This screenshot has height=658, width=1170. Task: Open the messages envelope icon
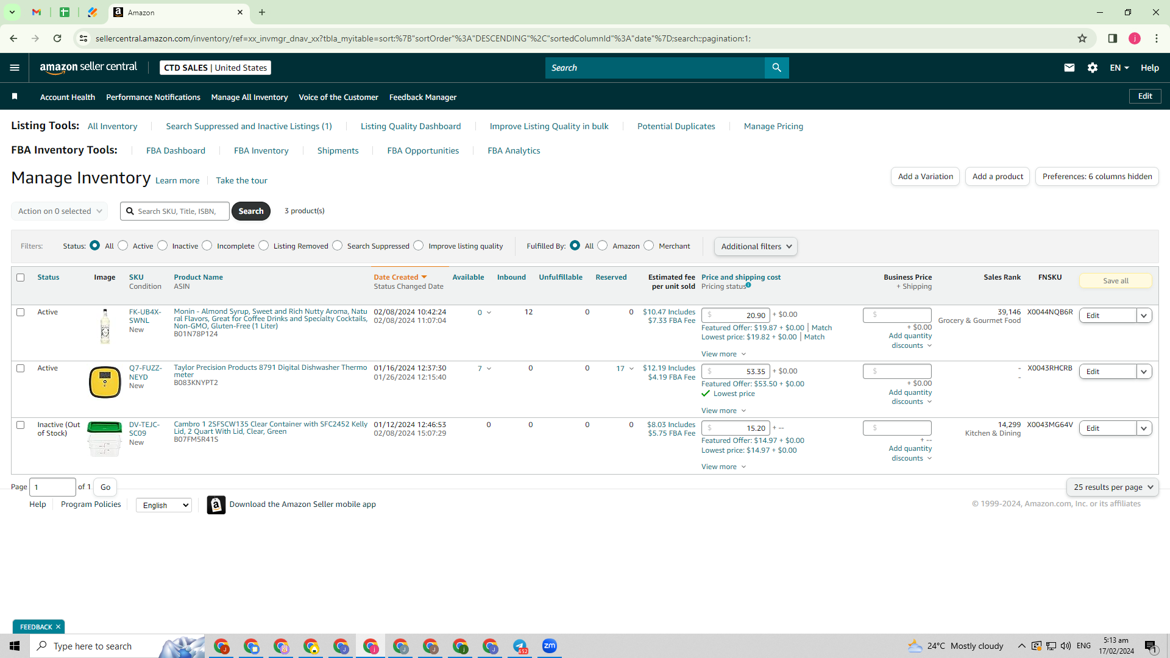point(1069,68)
